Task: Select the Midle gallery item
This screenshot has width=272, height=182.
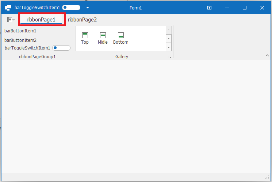Action: (x=103, y=39)
